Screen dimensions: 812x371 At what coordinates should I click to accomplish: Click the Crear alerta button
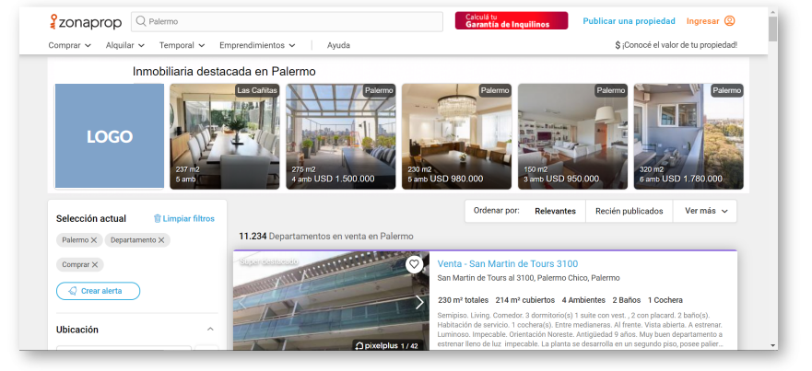[x=98, y=291]
